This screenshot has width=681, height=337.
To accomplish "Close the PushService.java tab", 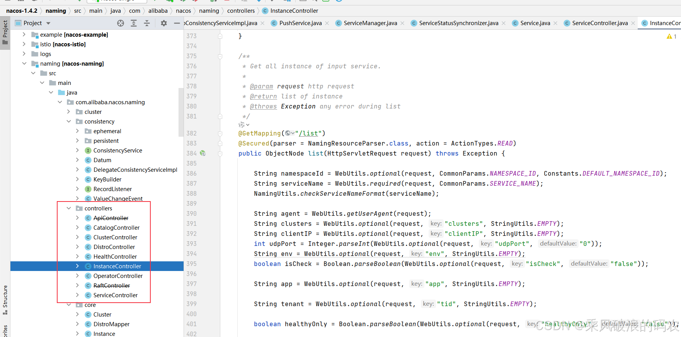I will coord(327,23).
